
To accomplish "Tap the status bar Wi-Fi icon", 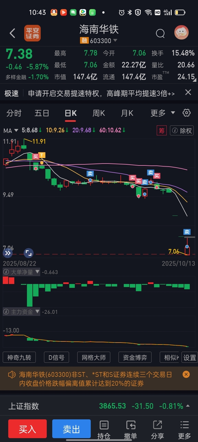I will click(x=148, y=12).
